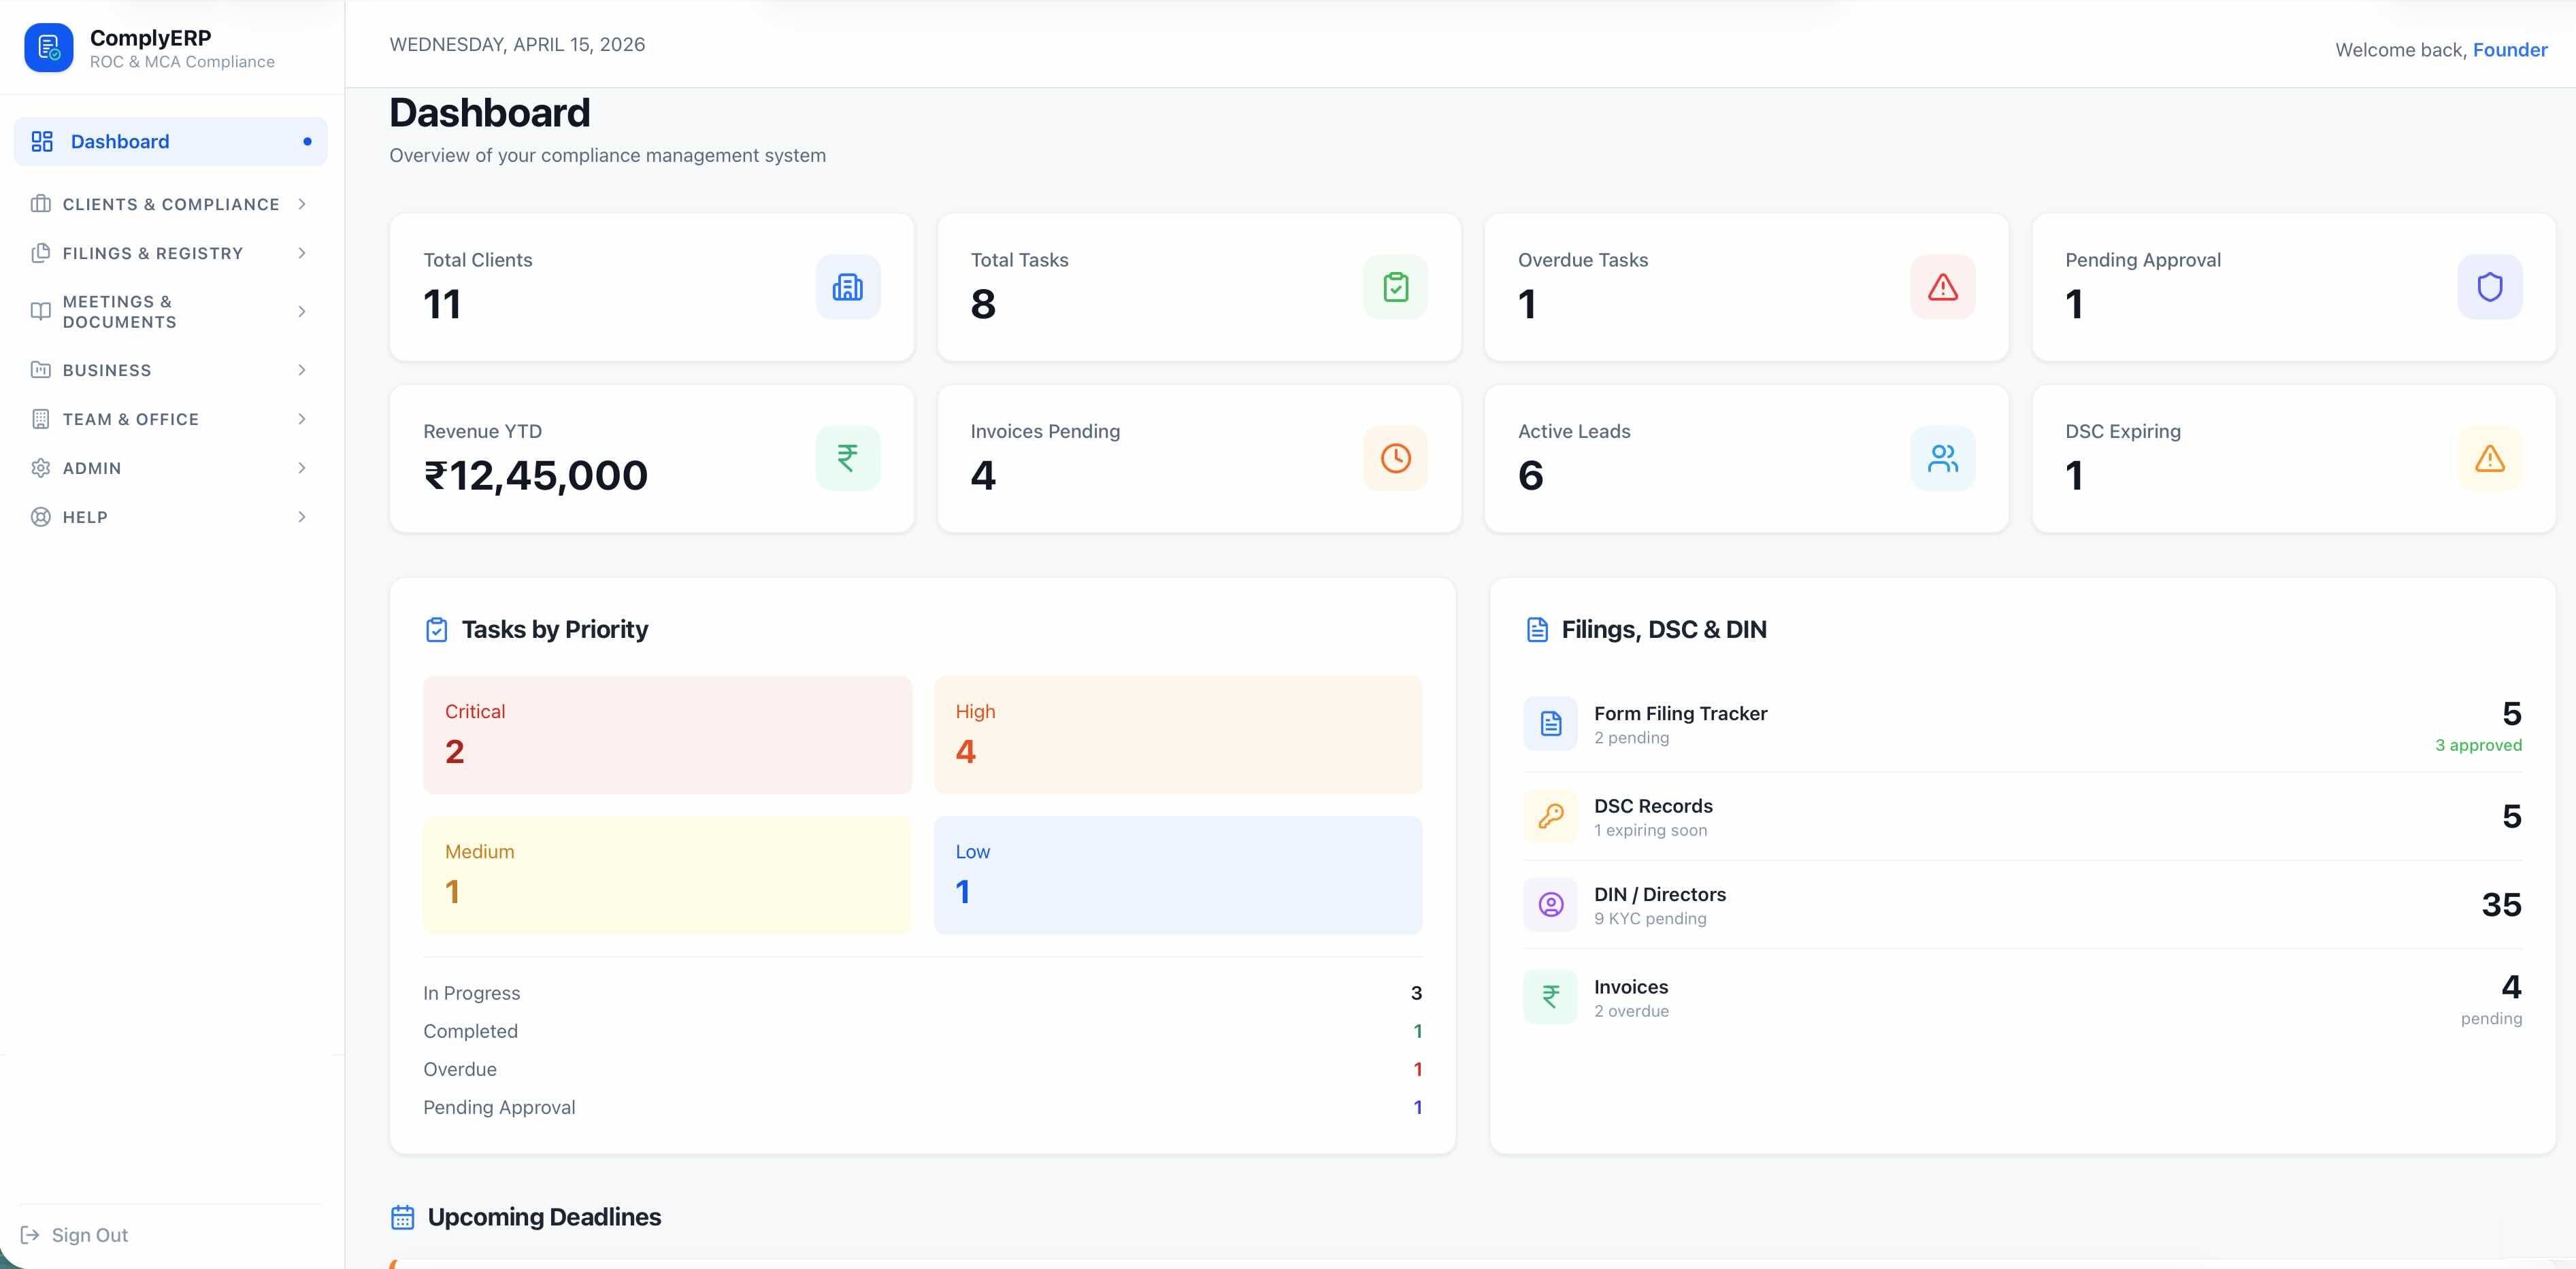Click the Founder link in the header
The image size is (2576, 1269).
click(2510, 49)
